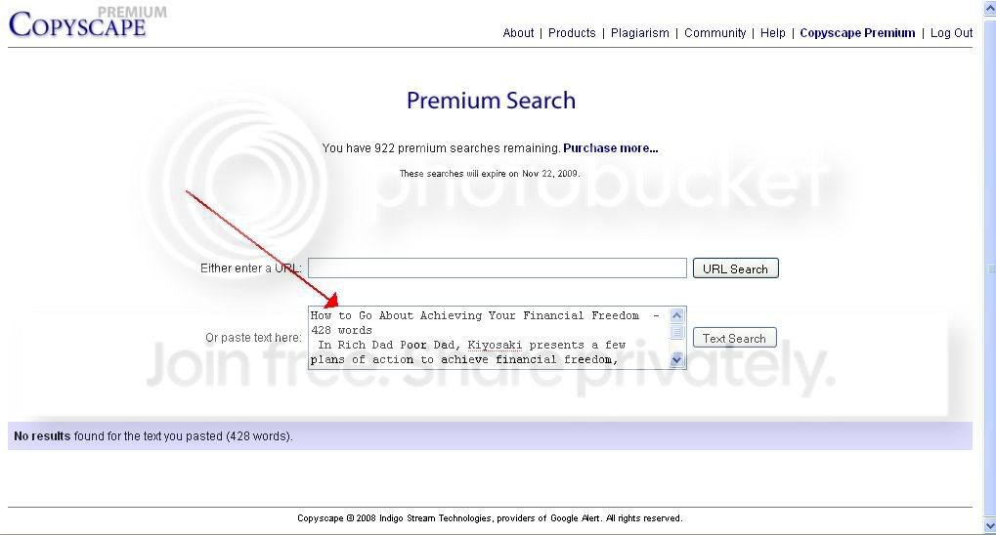
Task: Click the text area scrollbar thumb
Action: 676,331
